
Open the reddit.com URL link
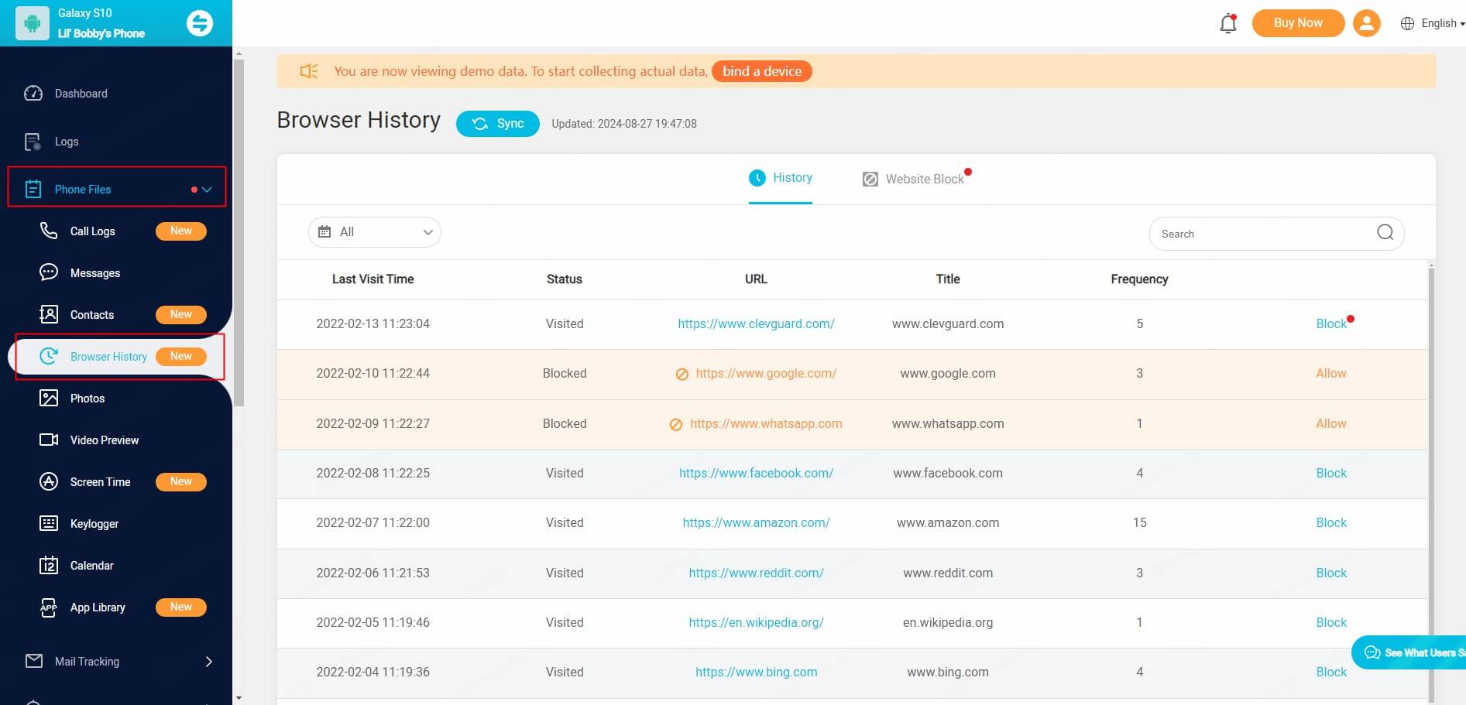(756, 573)
